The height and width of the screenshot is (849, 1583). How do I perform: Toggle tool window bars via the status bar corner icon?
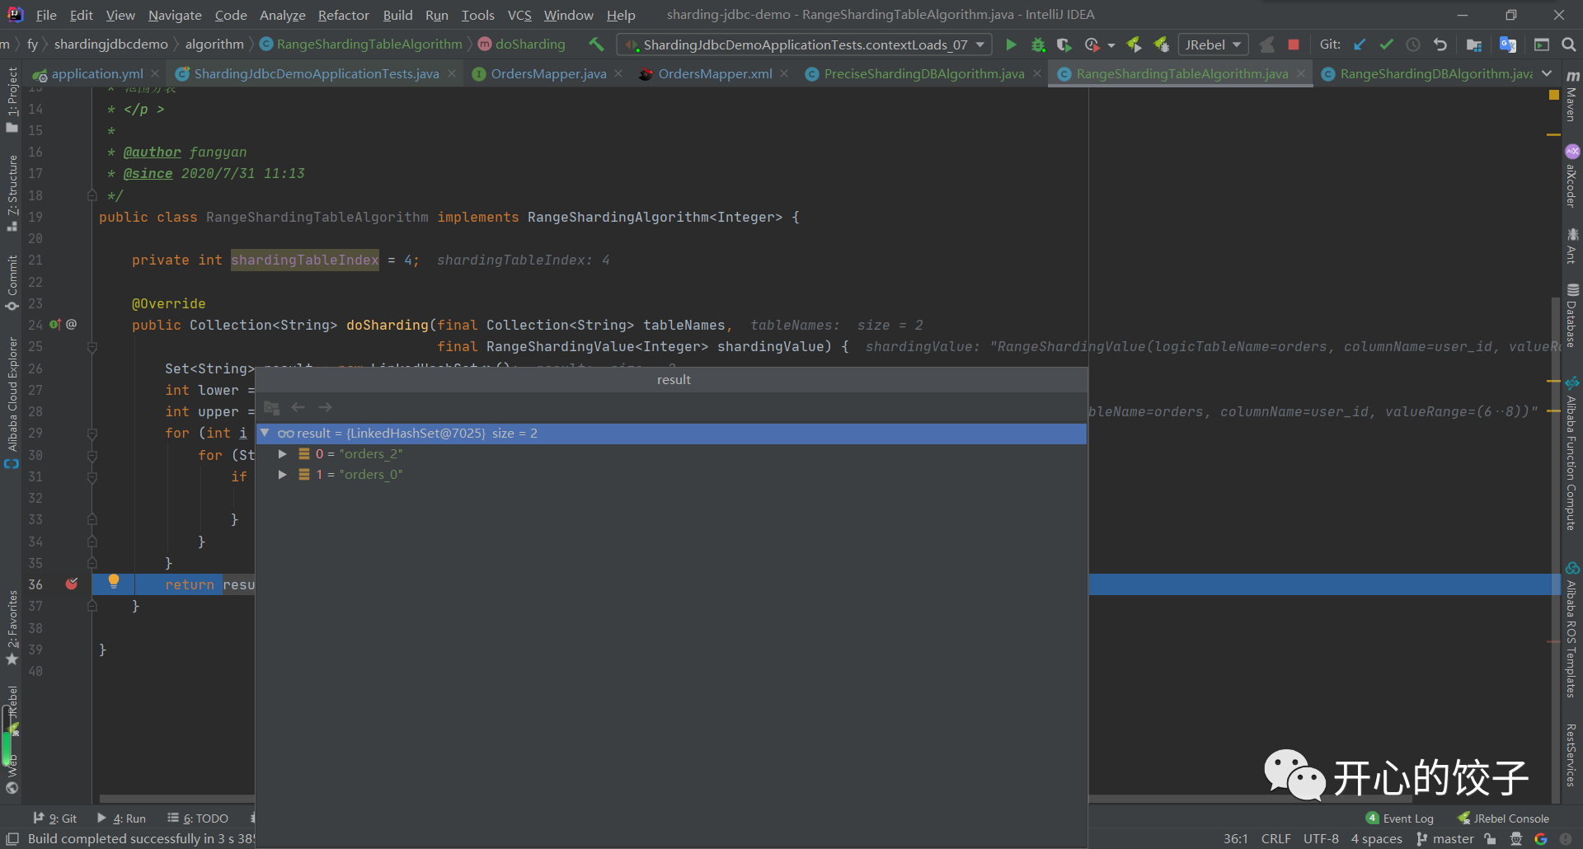pos(12,839)
